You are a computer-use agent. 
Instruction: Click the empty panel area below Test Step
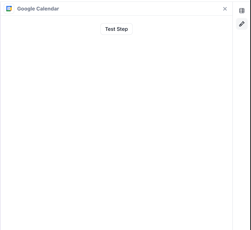point(116,128)
